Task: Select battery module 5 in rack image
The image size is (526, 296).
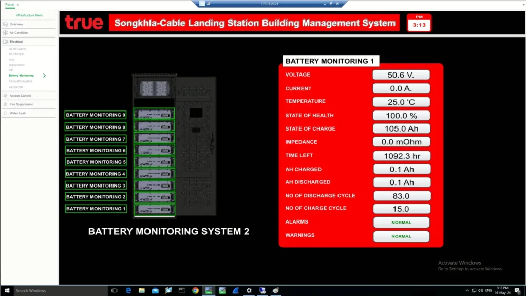Action: [x=154, y=162]
